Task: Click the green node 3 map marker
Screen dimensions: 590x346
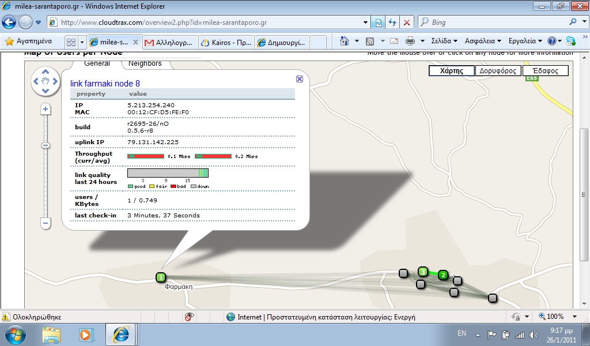Action: tap(423, 271)
